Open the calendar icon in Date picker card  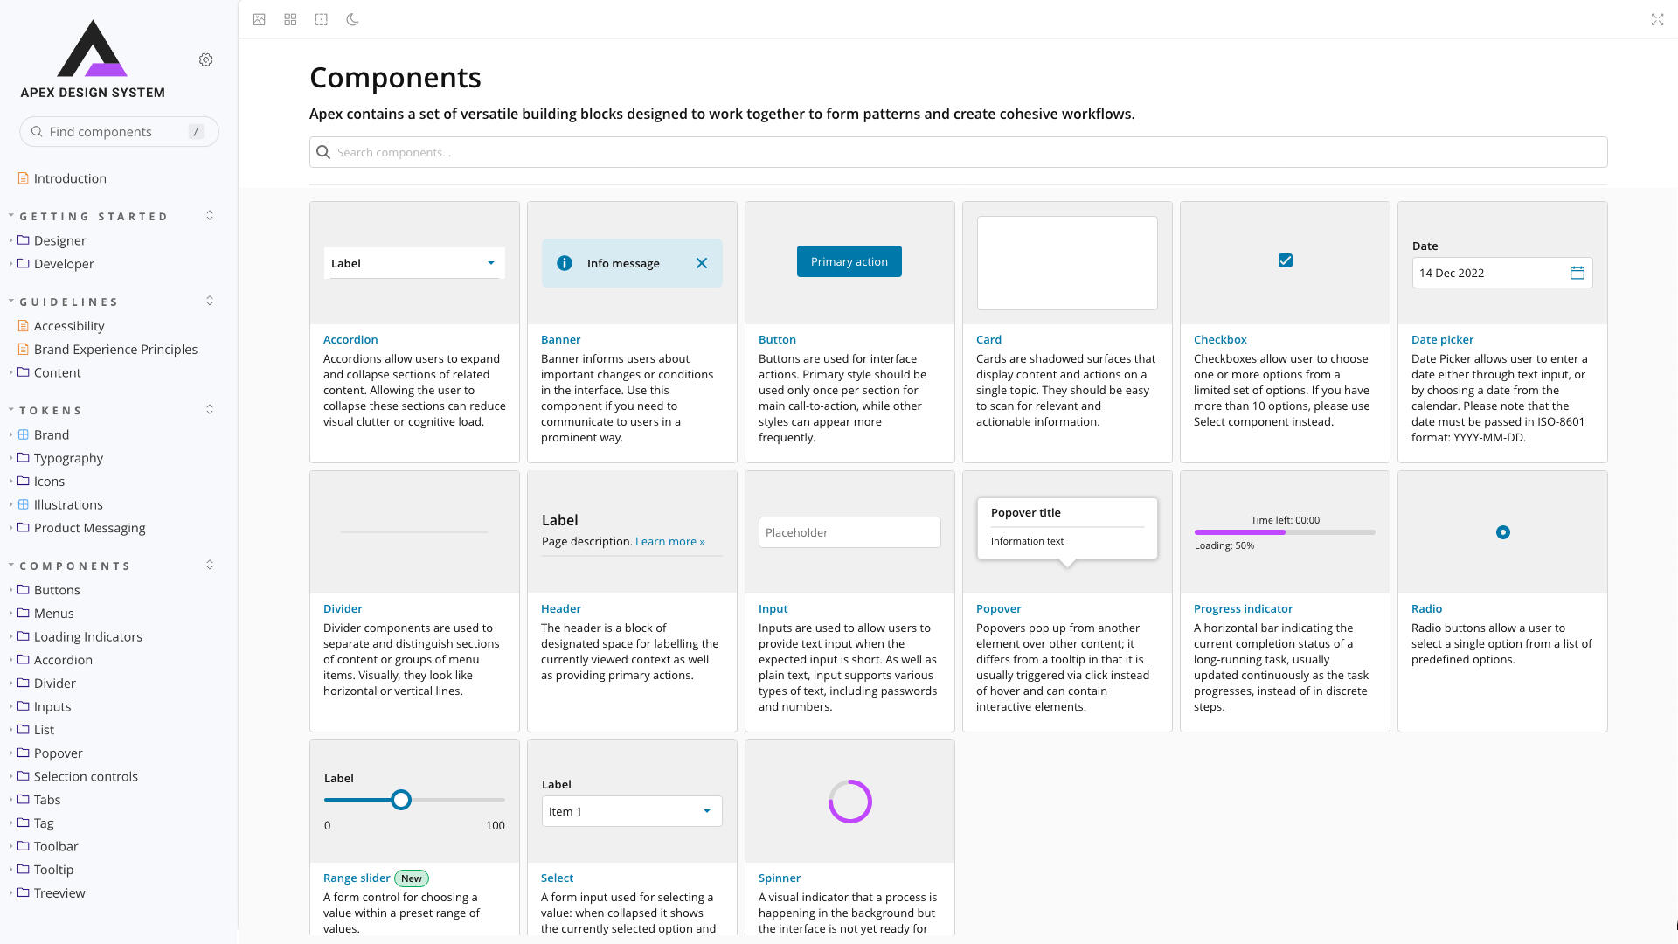coord(1577,273)
